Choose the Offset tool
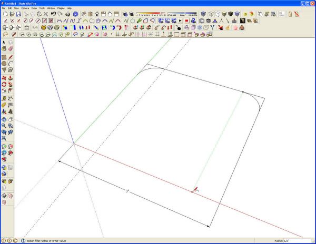 click(11, 91)
